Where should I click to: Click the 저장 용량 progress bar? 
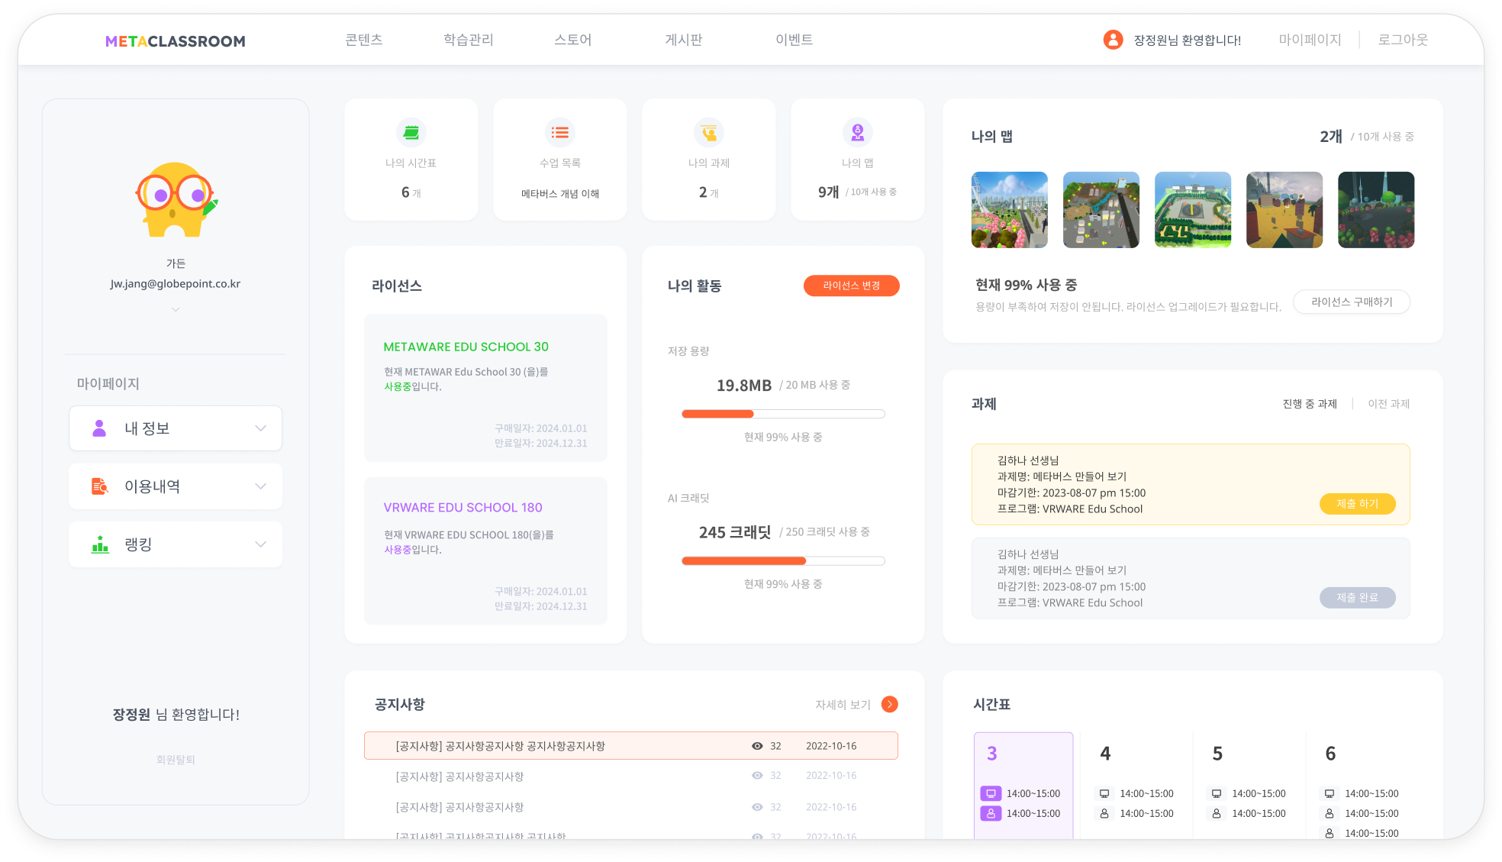pyautogui.click(x=783, y=414)
